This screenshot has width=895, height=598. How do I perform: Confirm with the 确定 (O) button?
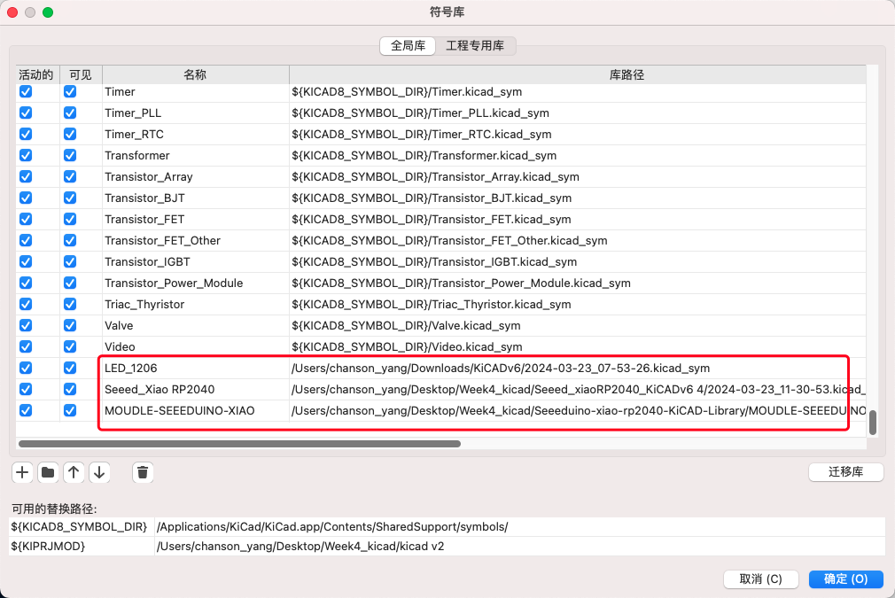coord(846,579)
